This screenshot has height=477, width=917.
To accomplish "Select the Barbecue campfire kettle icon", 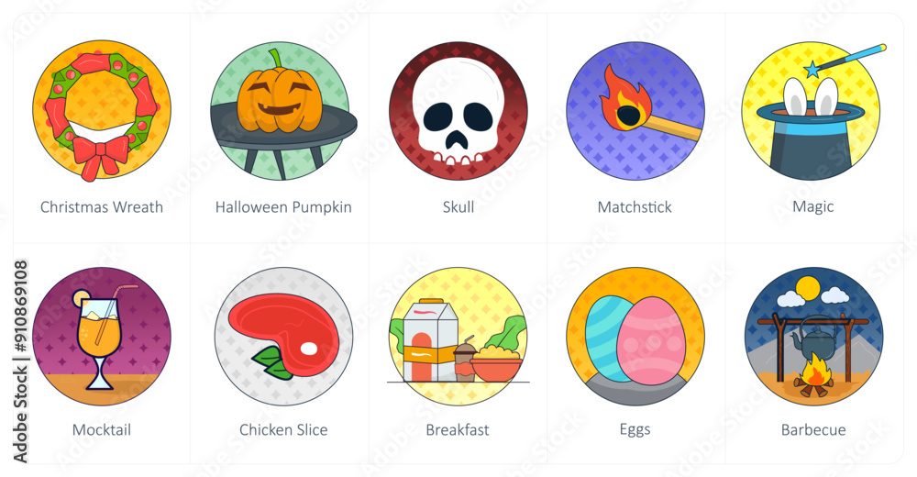I will (813, 337).
